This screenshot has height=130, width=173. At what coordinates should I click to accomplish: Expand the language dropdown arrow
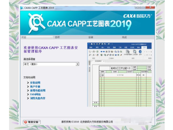pyautogui.click(x=77, y=64)
